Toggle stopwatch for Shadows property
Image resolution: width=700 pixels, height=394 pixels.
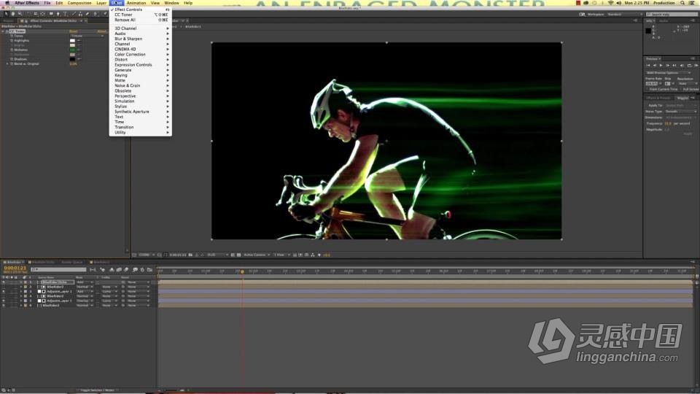(x=11, y=59)
